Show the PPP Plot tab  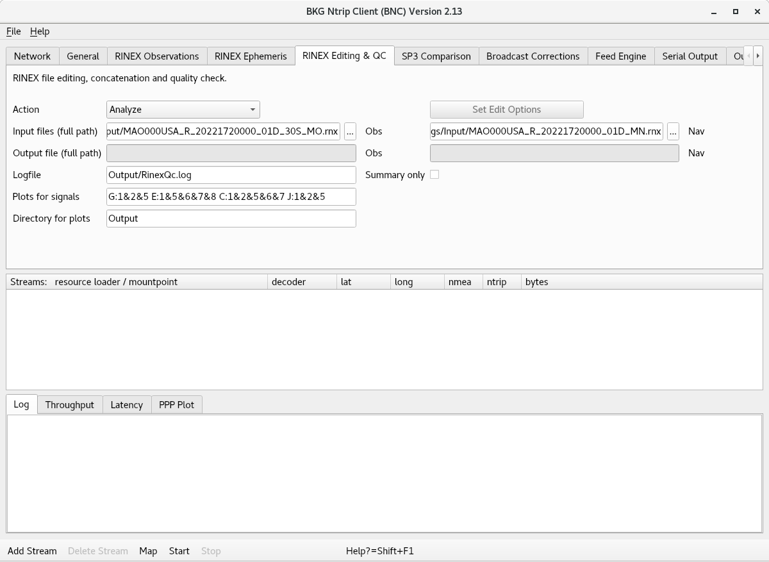(x=176, y=405)
